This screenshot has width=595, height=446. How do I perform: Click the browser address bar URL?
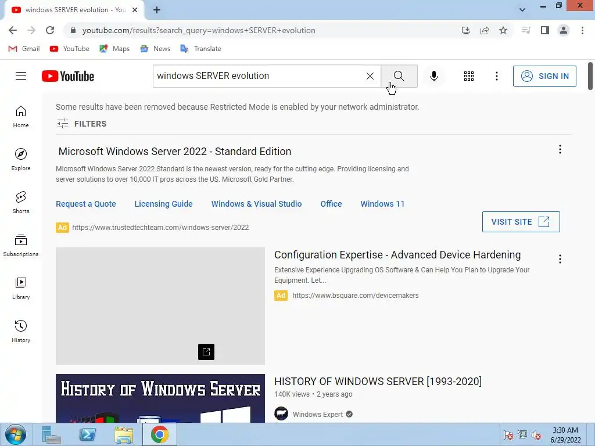199,30
